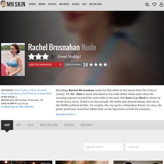Image resolution: width=164 pixels, height=164 pixels.
Task: Click the profile photo thumbnail
Action: [13, 60]
